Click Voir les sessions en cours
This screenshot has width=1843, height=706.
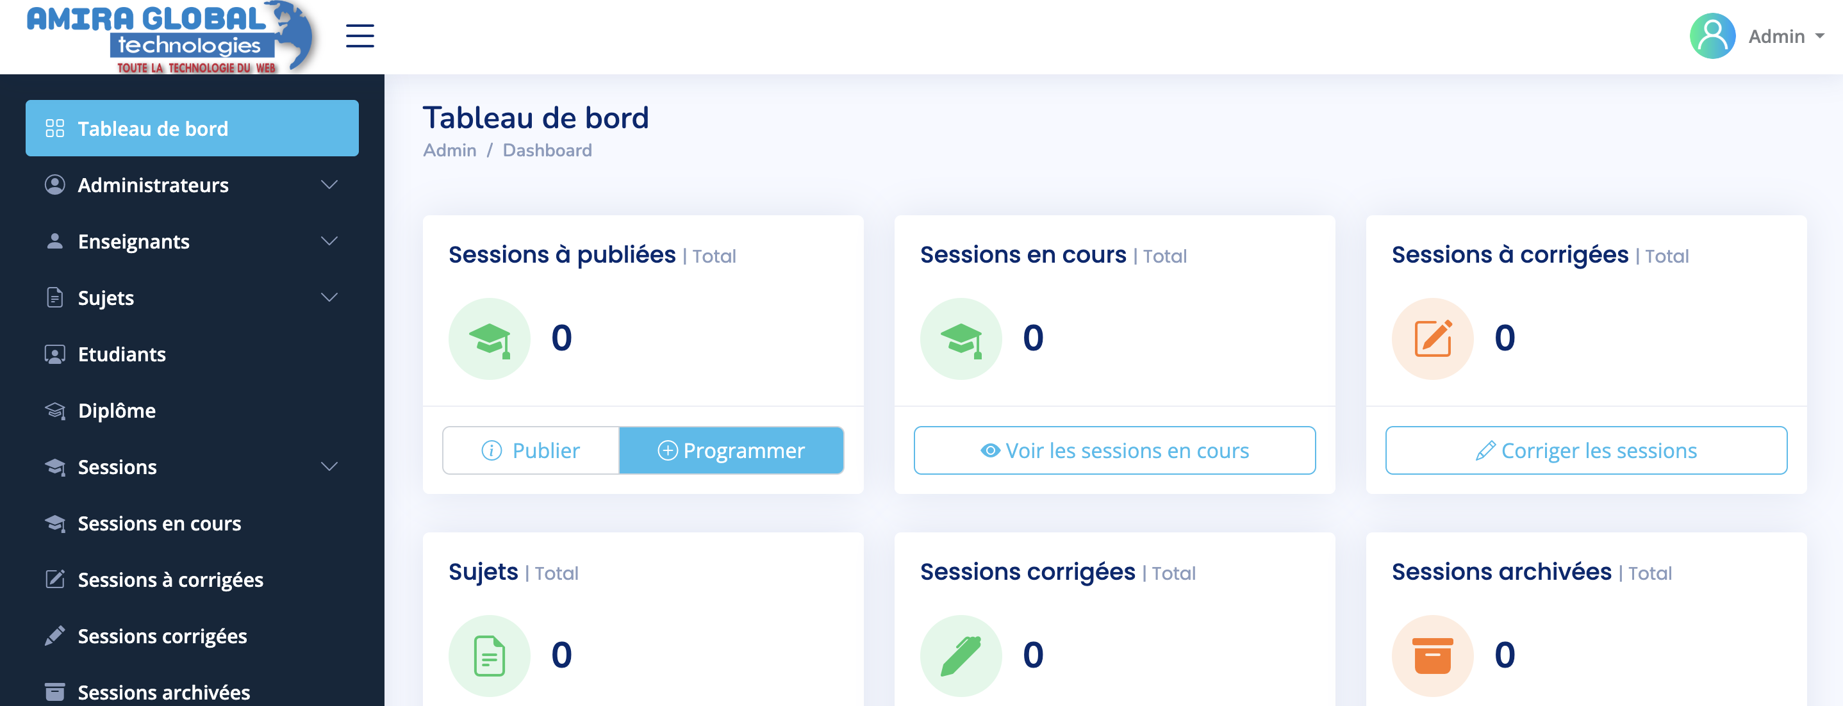pyautogui.click(x=1114, y=450)
